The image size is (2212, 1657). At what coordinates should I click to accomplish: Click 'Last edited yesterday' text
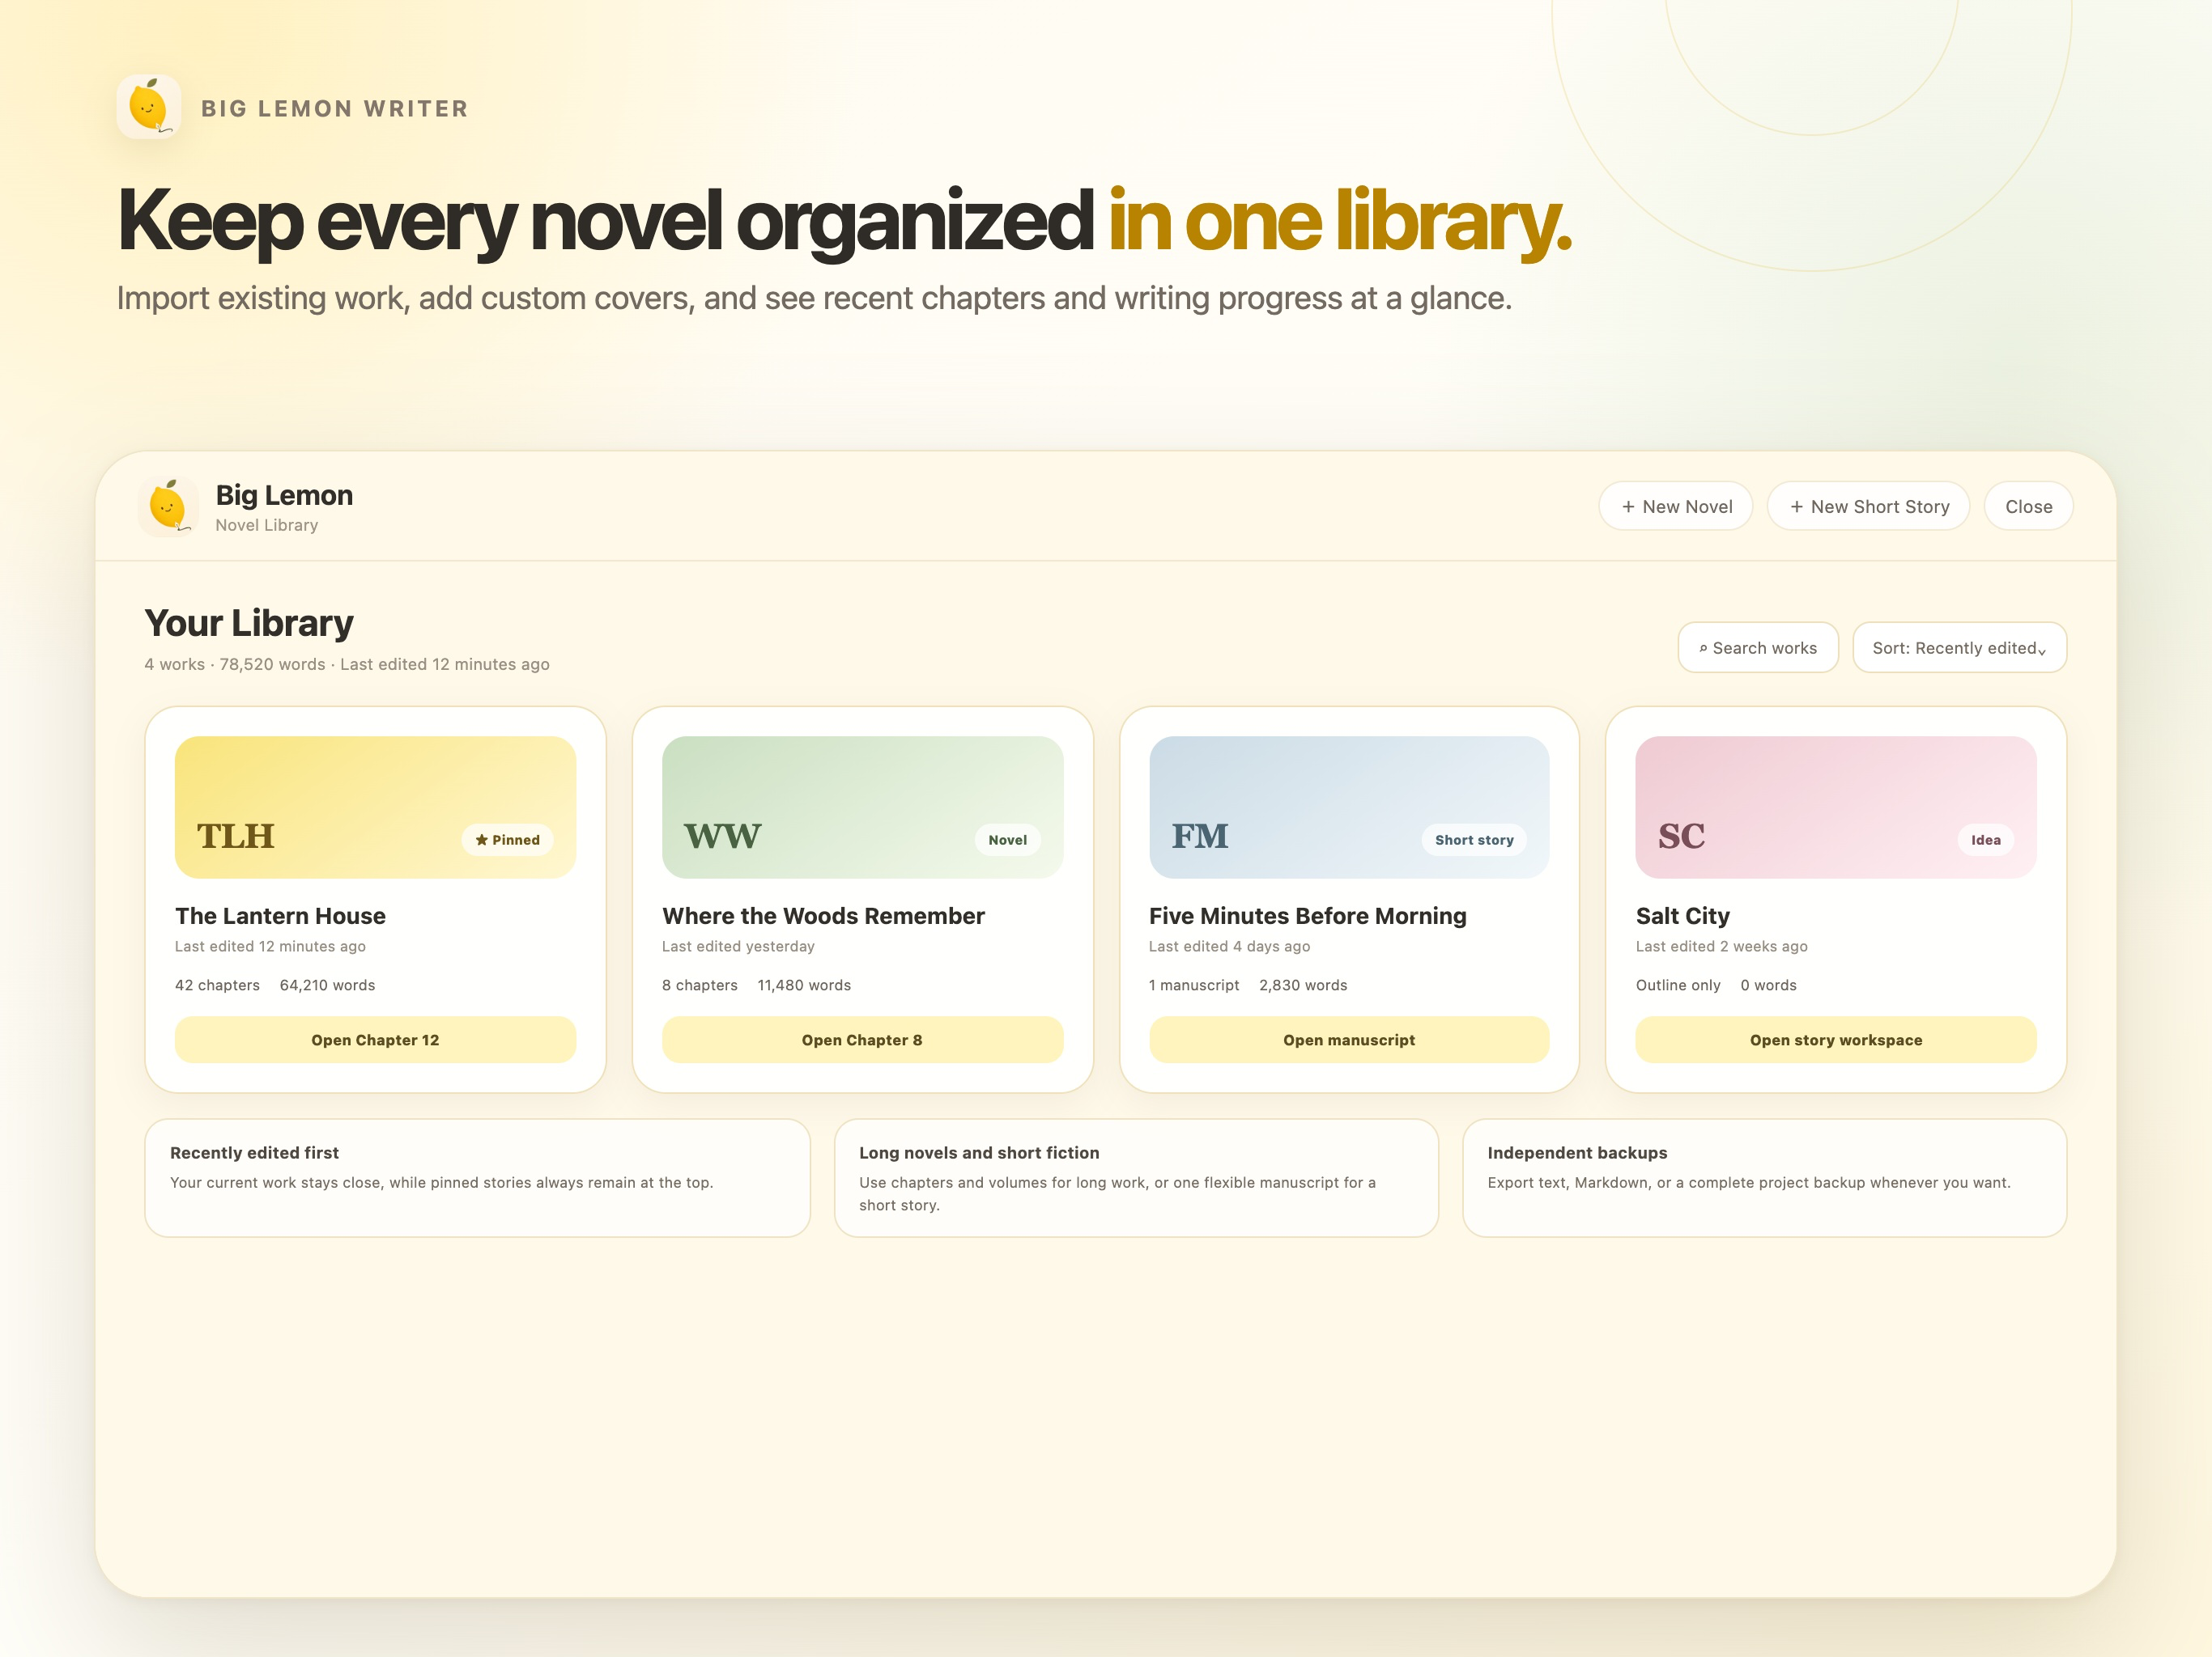738,946
